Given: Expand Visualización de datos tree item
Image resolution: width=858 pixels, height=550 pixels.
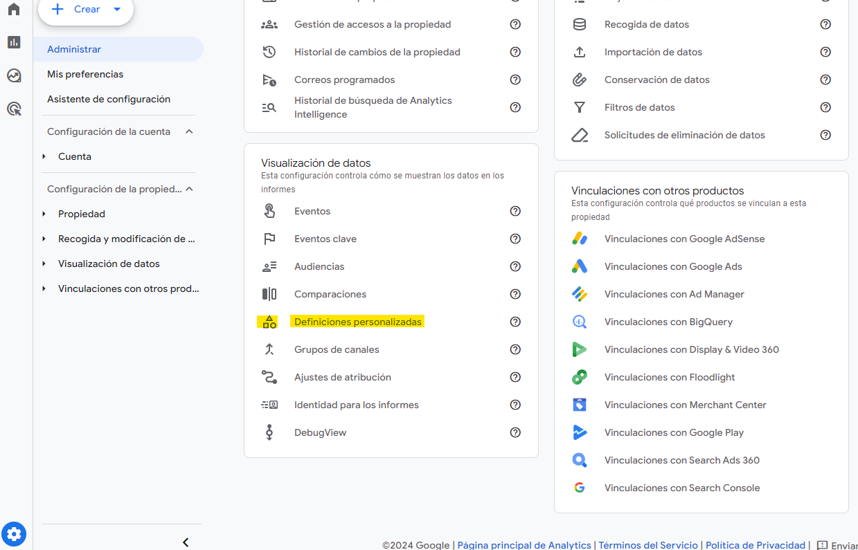Looking at the screenshot, I should (44, 264).
